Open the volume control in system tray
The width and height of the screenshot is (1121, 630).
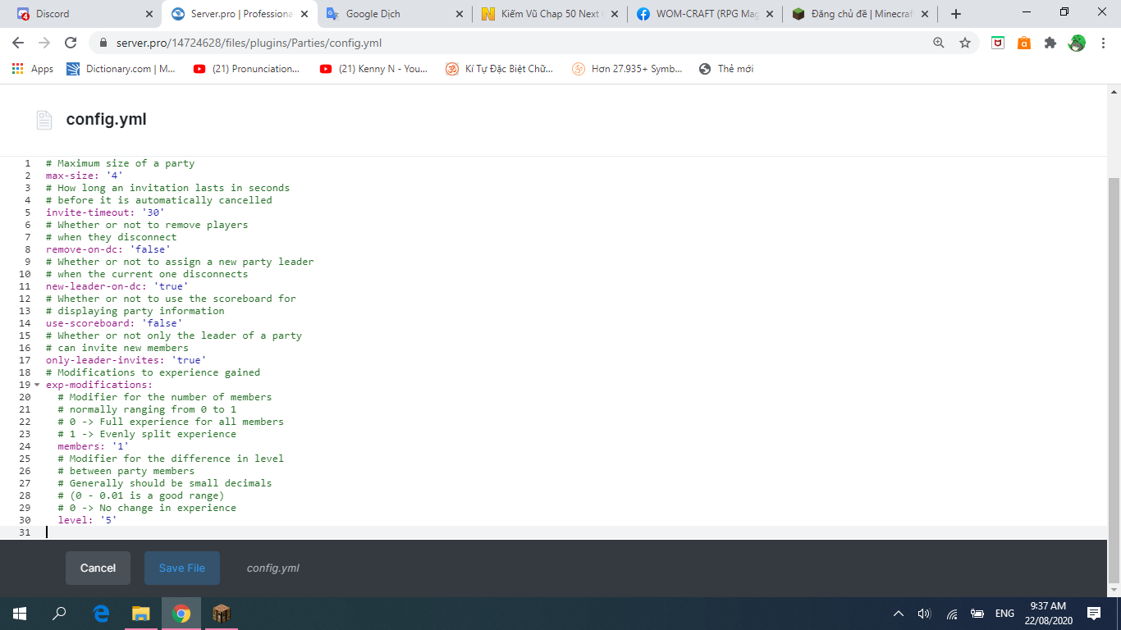click(924, 614)
